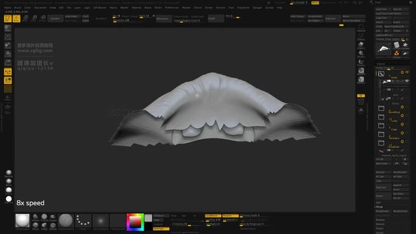
Task: Open the empty texture slot
Action: 118,222
